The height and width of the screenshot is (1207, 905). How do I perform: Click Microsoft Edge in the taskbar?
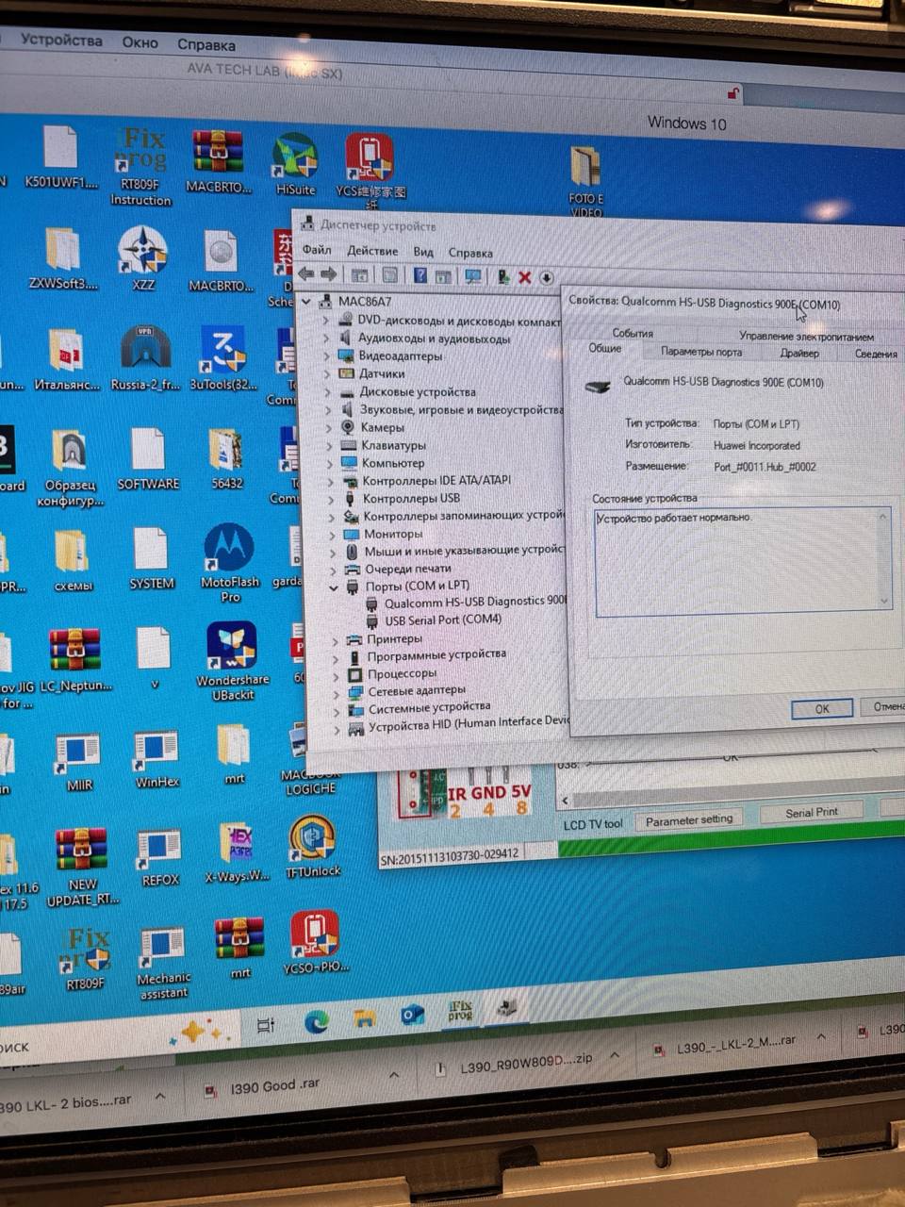[x=317, y=1020]
